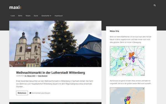Close the Europe map widget overlay
Viewport: 166px width, 104px height.
point(143,89)
